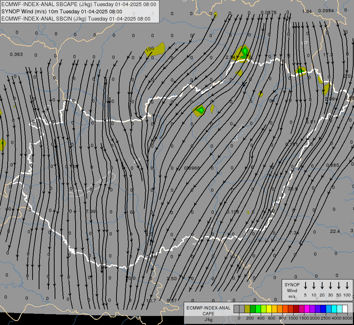Pick the pure yellow swatch in CAPE legend
354x325 pixels.
click(x=269, y=309)
